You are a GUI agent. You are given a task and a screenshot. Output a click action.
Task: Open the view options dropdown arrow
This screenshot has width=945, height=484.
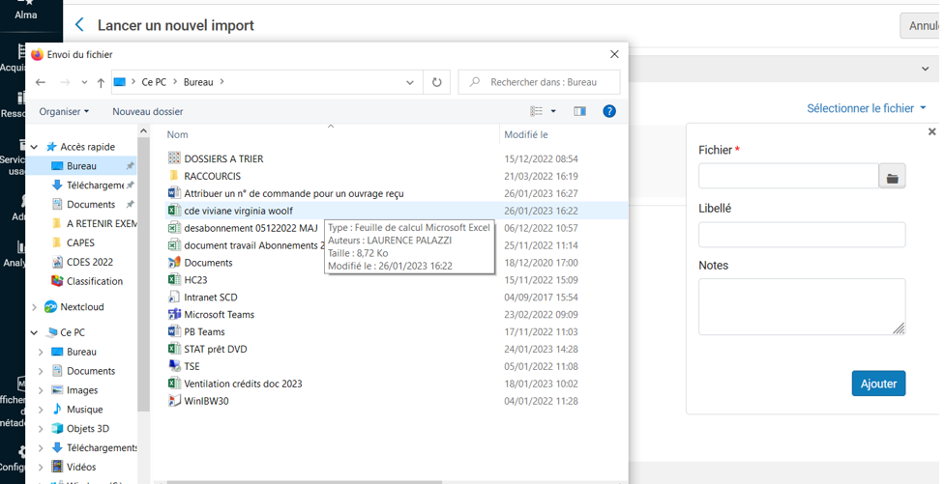pyautogui.click(x=553, y=112)
